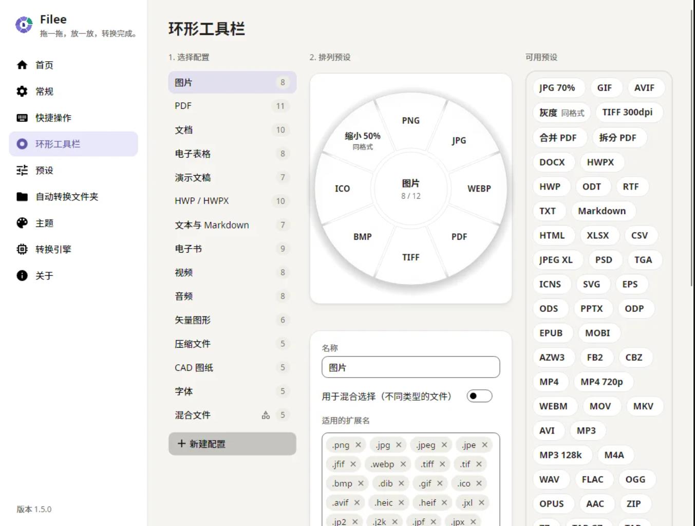Viewport: 695px width, 526px height.
Task: Click the 环形工具栏 ring icon
Action: tap(22, 144)
